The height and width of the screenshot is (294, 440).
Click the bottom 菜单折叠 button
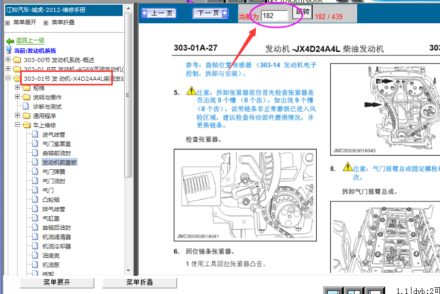[139, 283]
